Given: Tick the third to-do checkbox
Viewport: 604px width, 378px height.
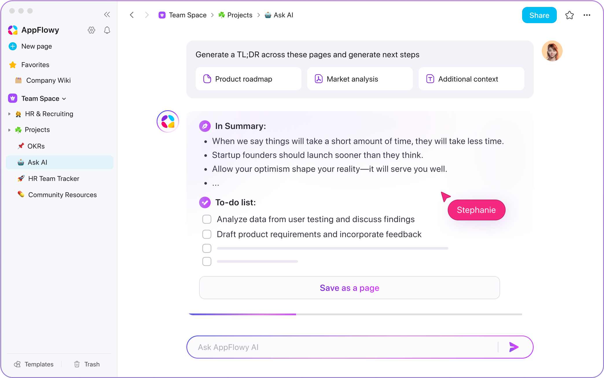Looking at the screenshot, I should (207, 248).
